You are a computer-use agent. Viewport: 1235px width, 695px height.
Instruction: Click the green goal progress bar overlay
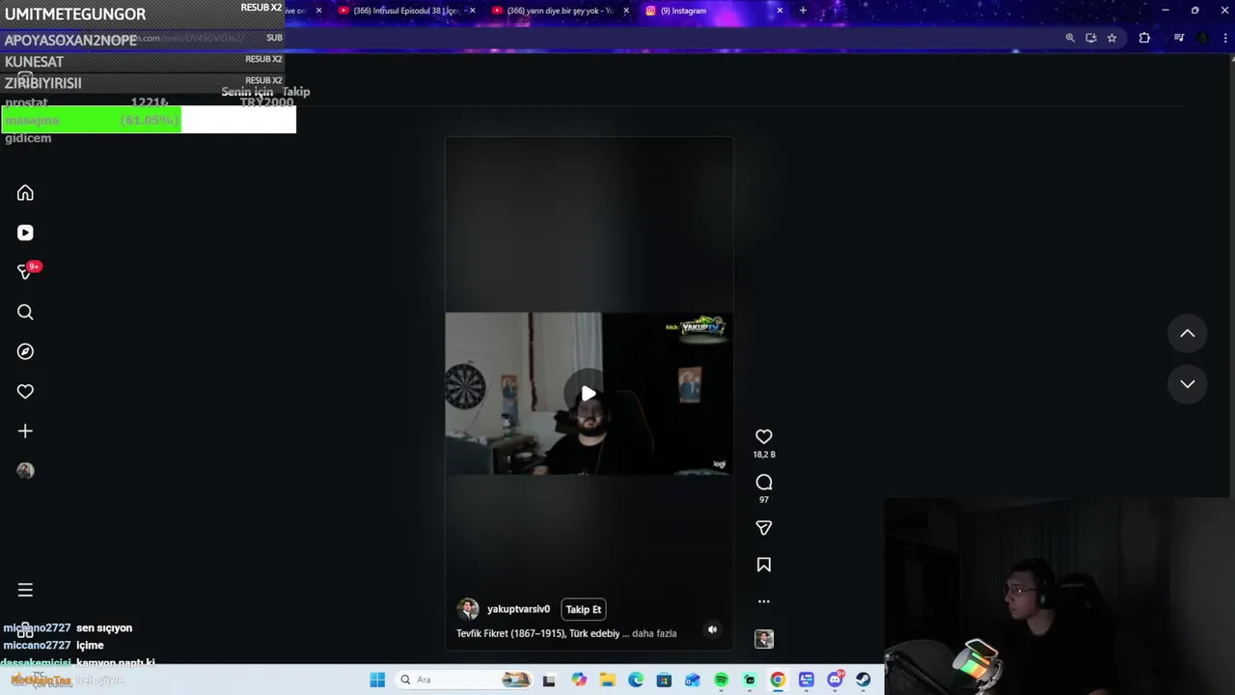pos(149,120)
